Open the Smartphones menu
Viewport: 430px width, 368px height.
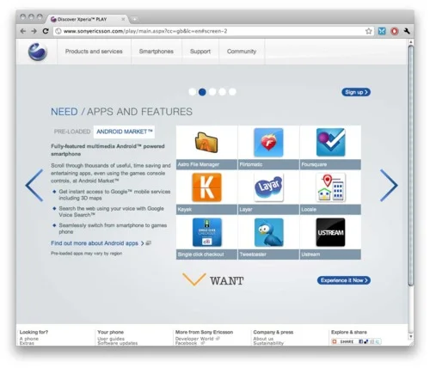(x=157, y=52)
